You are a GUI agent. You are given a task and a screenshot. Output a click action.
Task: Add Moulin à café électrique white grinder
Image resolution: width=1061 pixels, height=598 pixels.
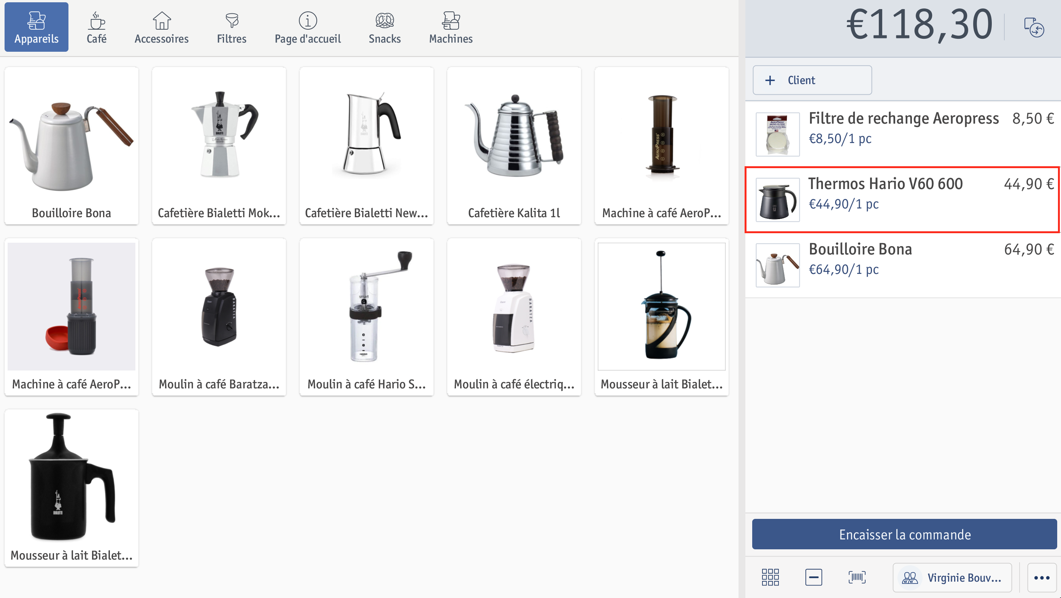514,317
